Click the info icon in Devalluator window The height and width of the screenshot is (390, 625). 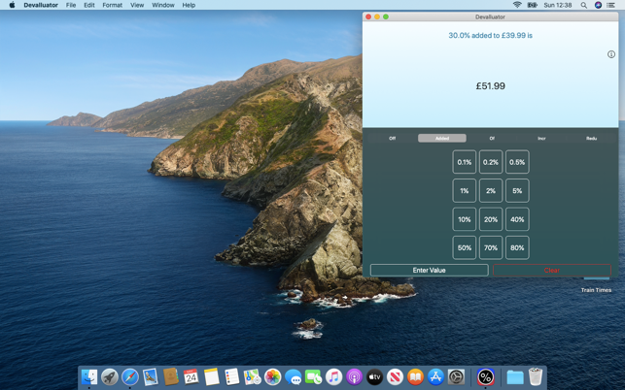tap(611, 54)
